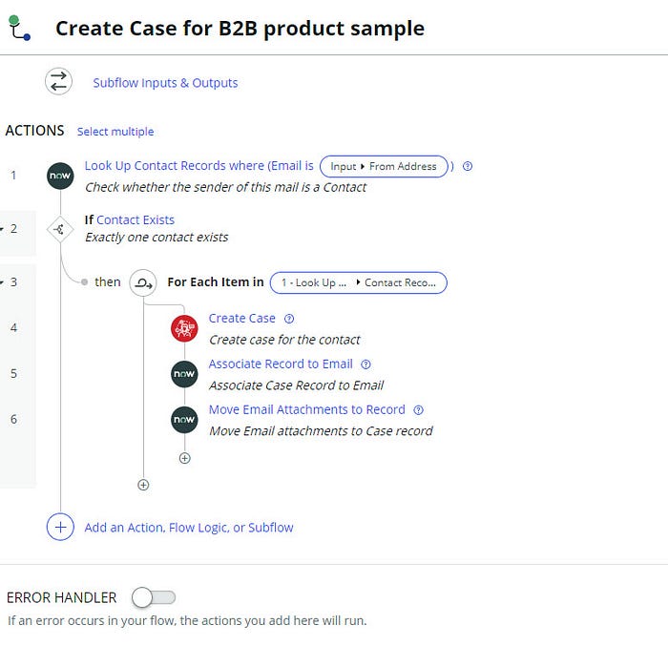Click help icon next to Create Case

[x=289, y=319]
